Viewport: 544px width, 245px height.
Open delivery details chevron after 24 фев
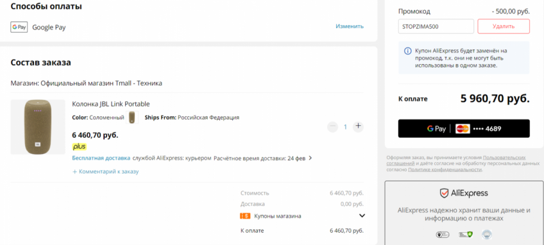coord(310,158)
